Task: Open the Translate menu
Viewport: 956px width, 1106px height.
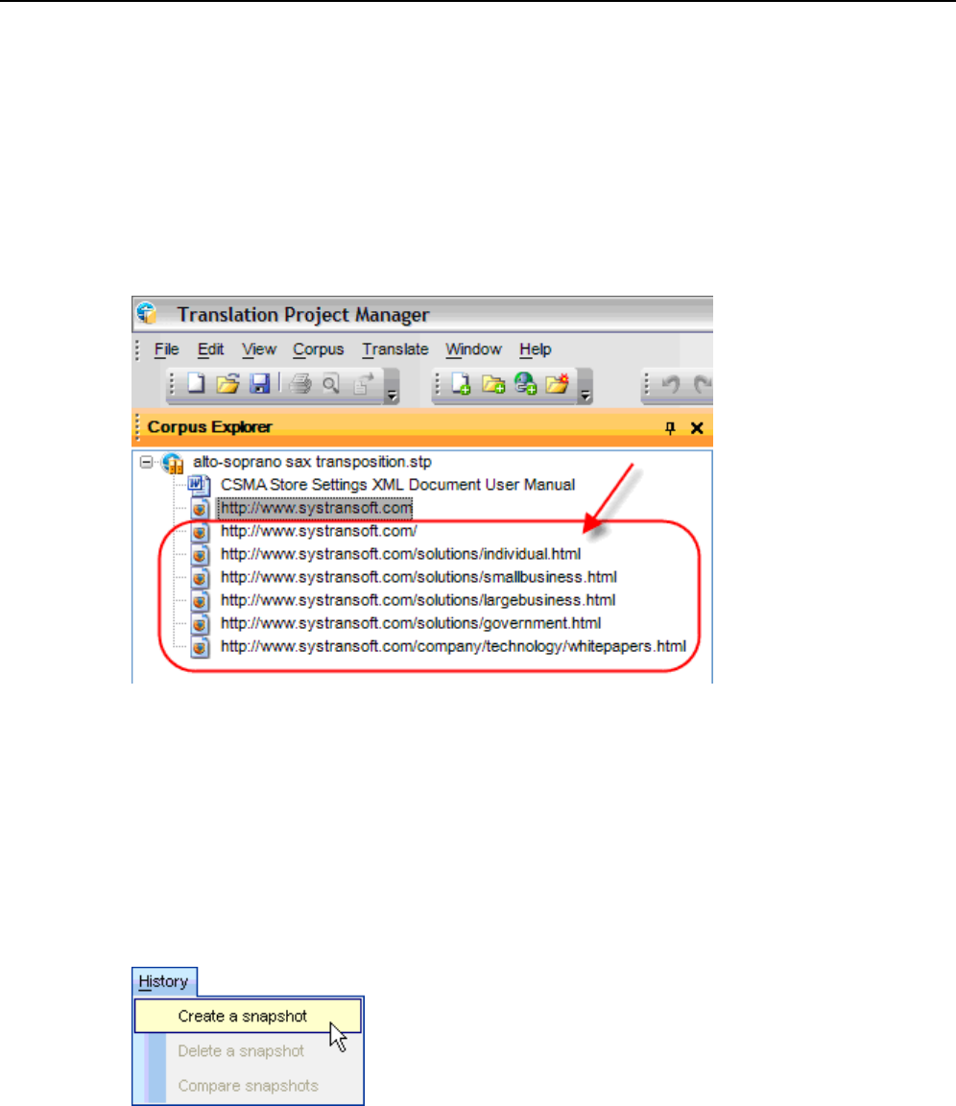Action: click(395, 349)
